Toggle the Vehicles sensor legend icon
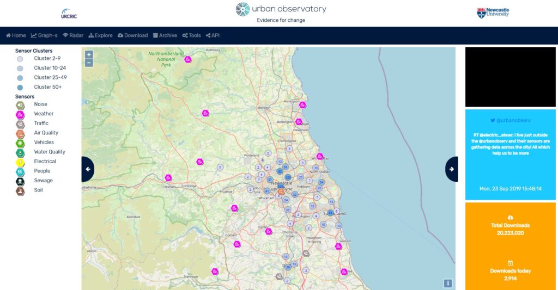The image size is (558, 290). point(20,144)
